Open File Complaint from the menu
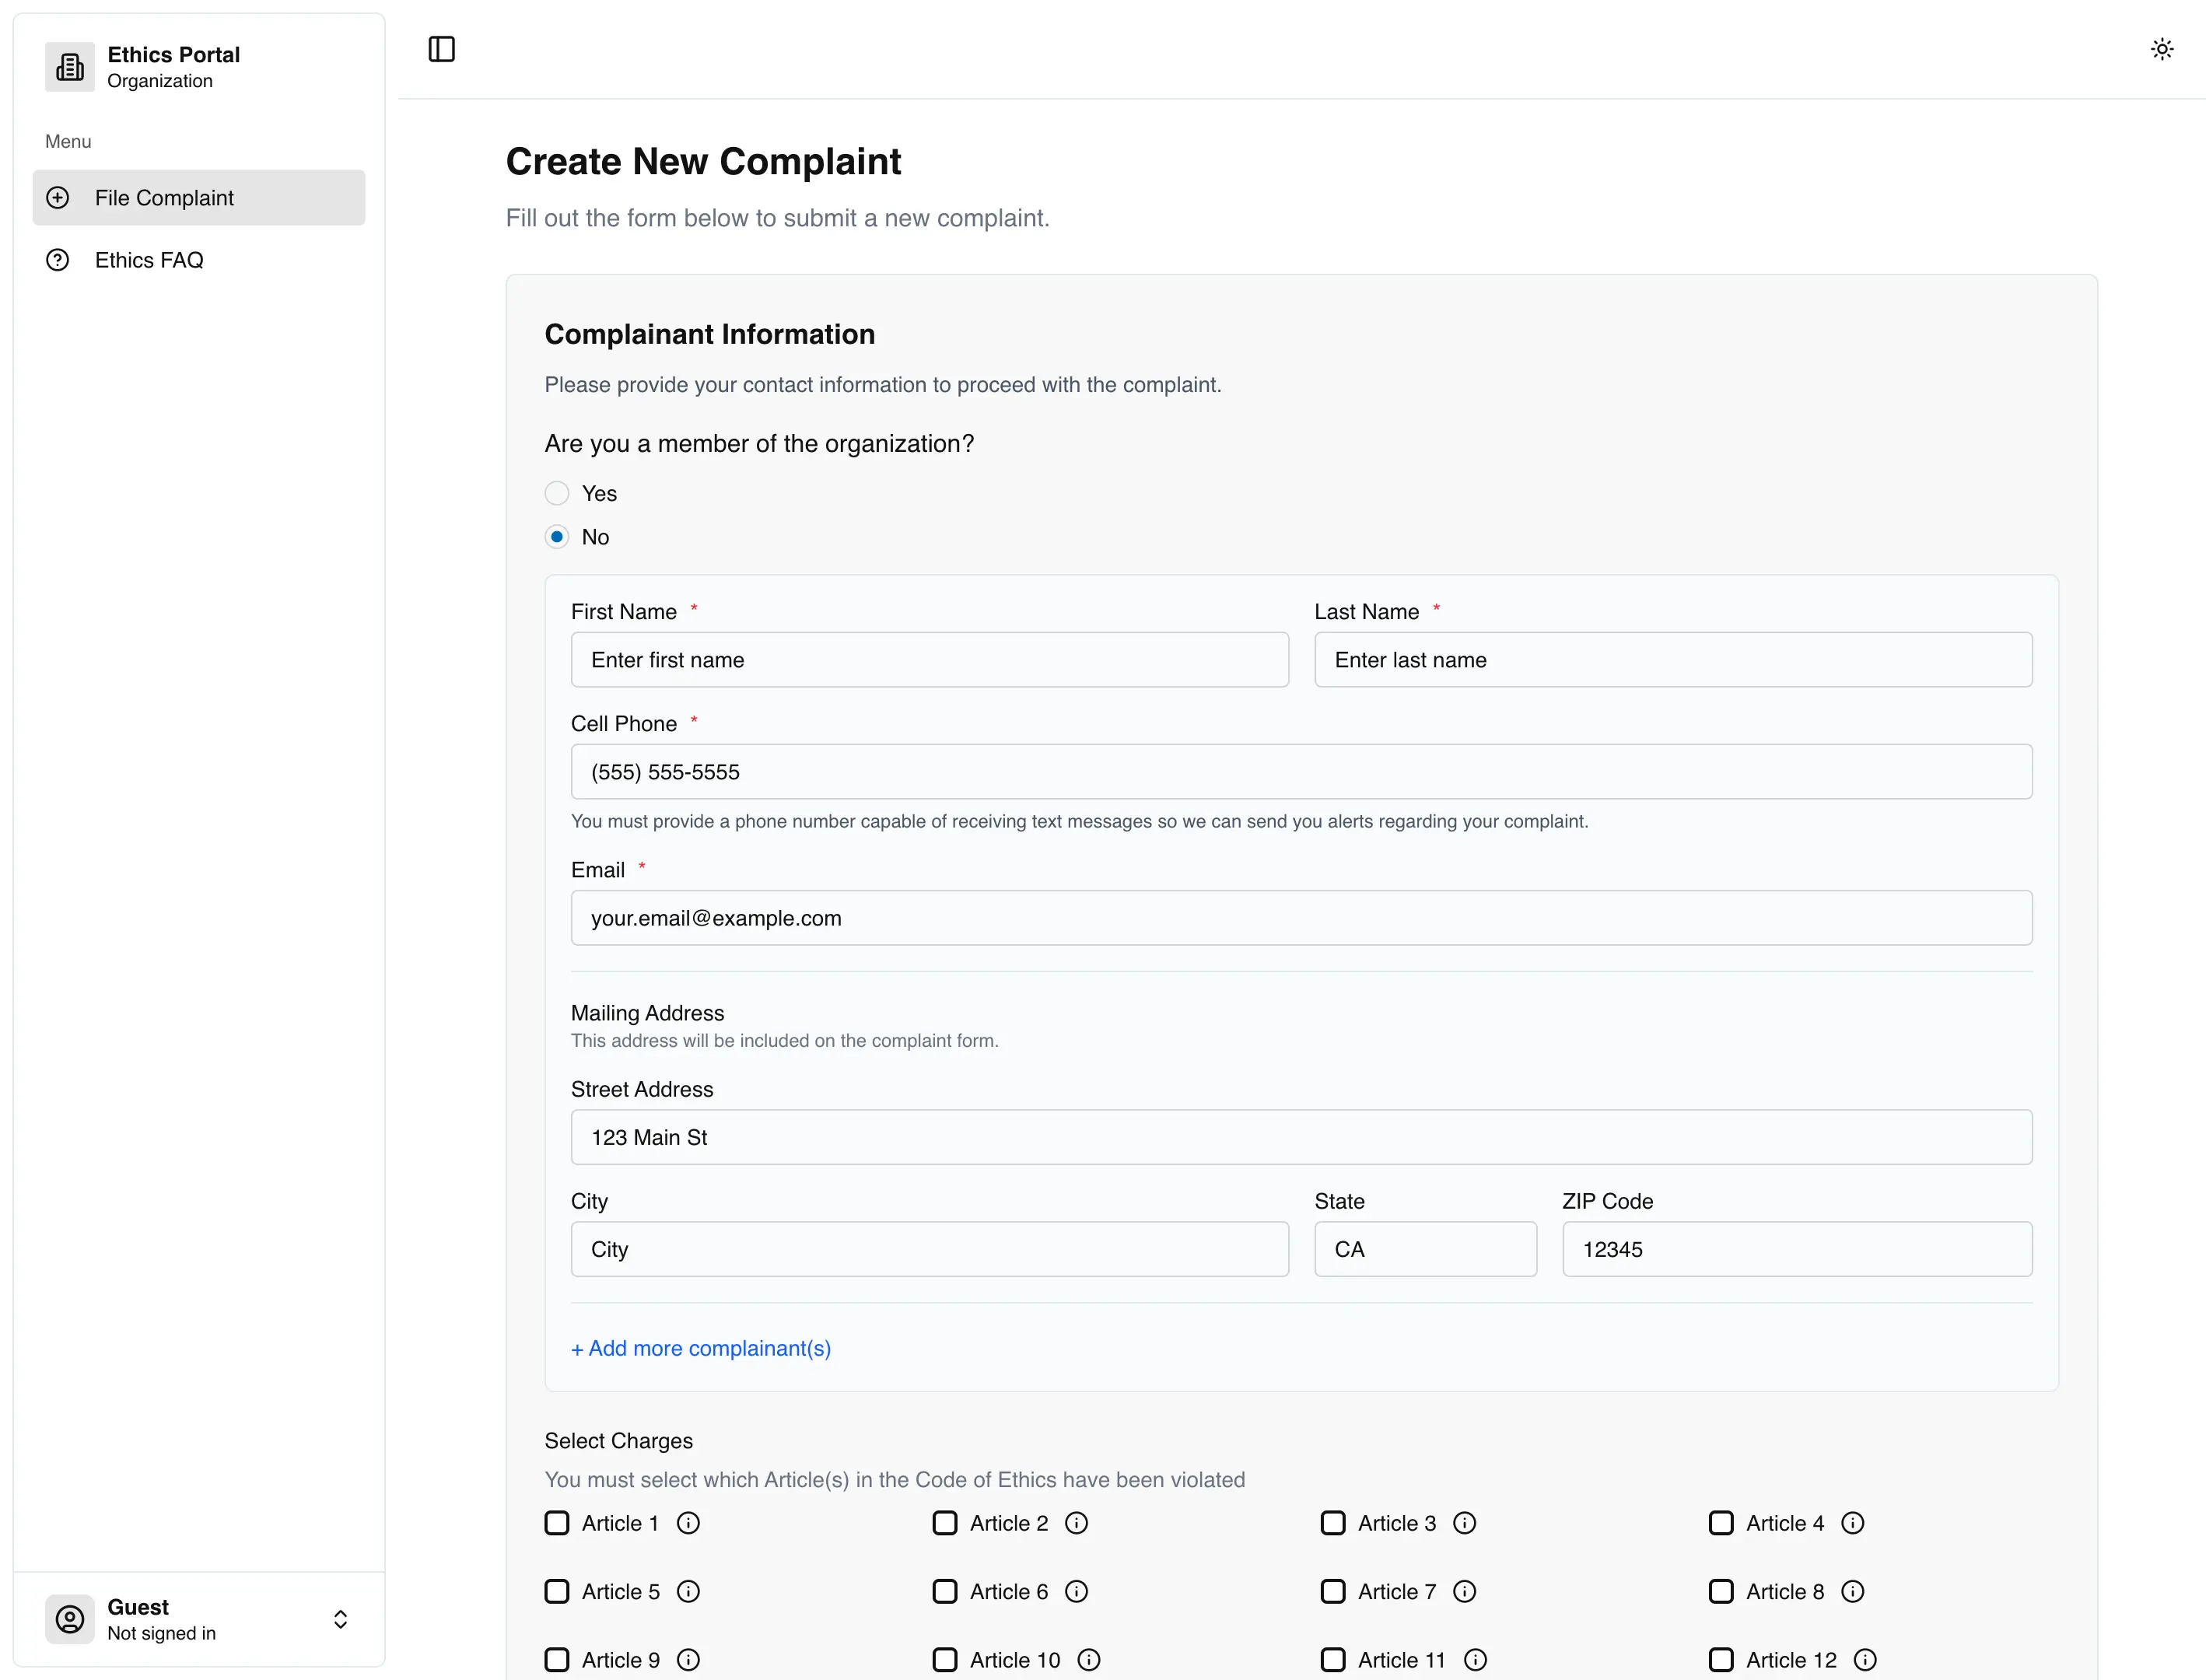 pos(164,197)
